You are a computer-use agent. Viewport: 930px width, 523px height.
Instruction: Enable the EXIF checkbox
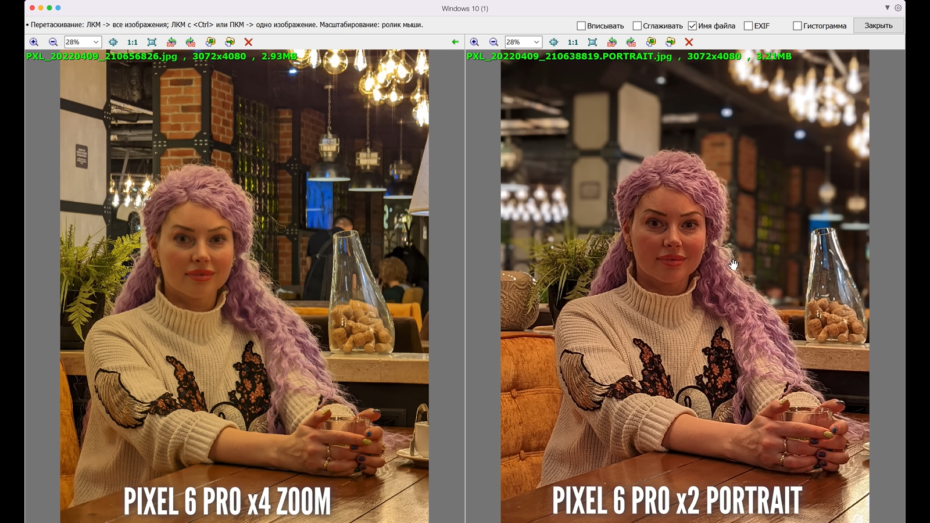(749, 26)
